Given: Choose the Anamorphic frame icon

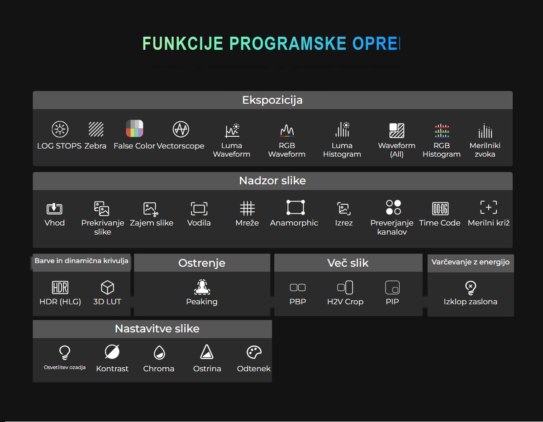Looking at the screenshot, I should coord(295,207).
